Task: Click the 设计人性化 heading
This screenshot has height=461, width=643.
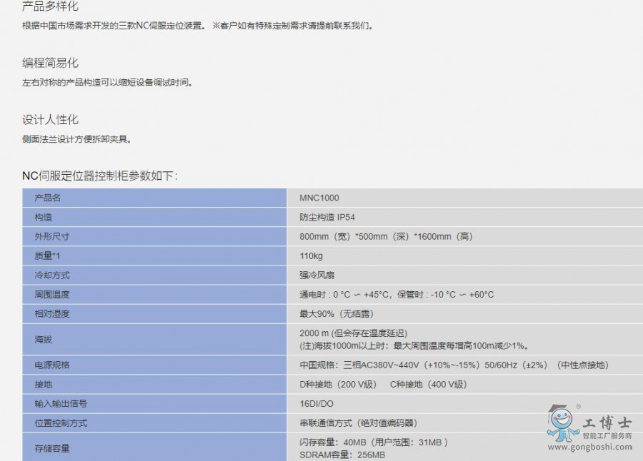Action: tap(50, 120)
